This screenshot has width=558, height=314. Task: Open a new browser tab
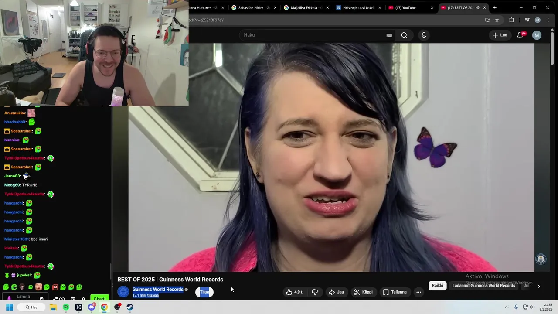pos(495,8)
